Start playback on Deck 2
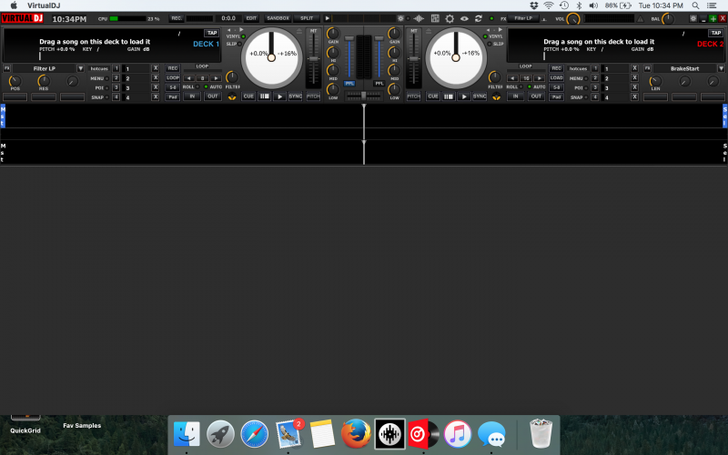728x455 pixels. coord(464,96)
